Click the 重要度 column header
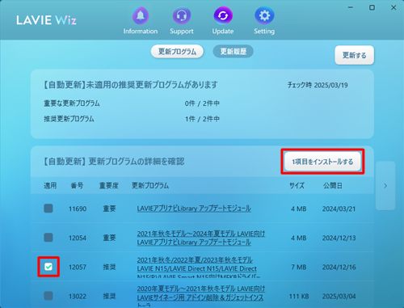This screenshot has width=404, height=308. point(109,186)
